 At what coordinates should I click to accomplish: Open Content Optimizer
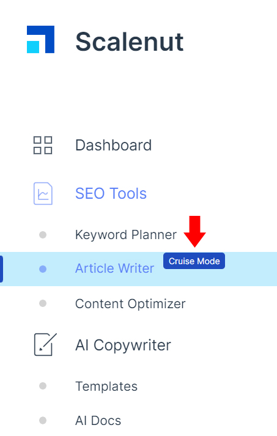(x=130, y=304)
